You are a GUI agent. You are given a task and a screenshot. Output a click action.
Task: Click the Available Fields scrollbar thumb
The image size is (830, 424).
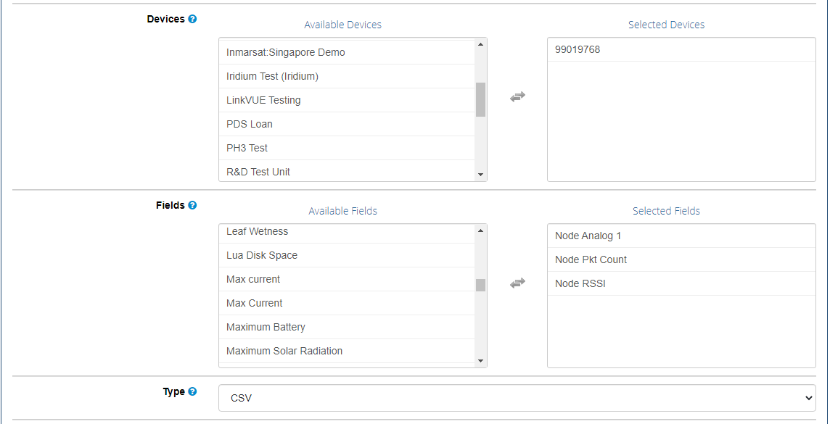[x=480, y=285]
